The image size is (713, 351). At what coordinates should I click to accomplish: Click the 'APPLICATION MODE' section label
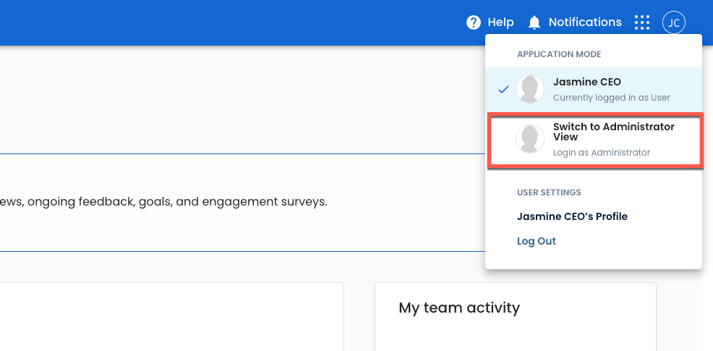pyautogui.click(x=559, y=54)
